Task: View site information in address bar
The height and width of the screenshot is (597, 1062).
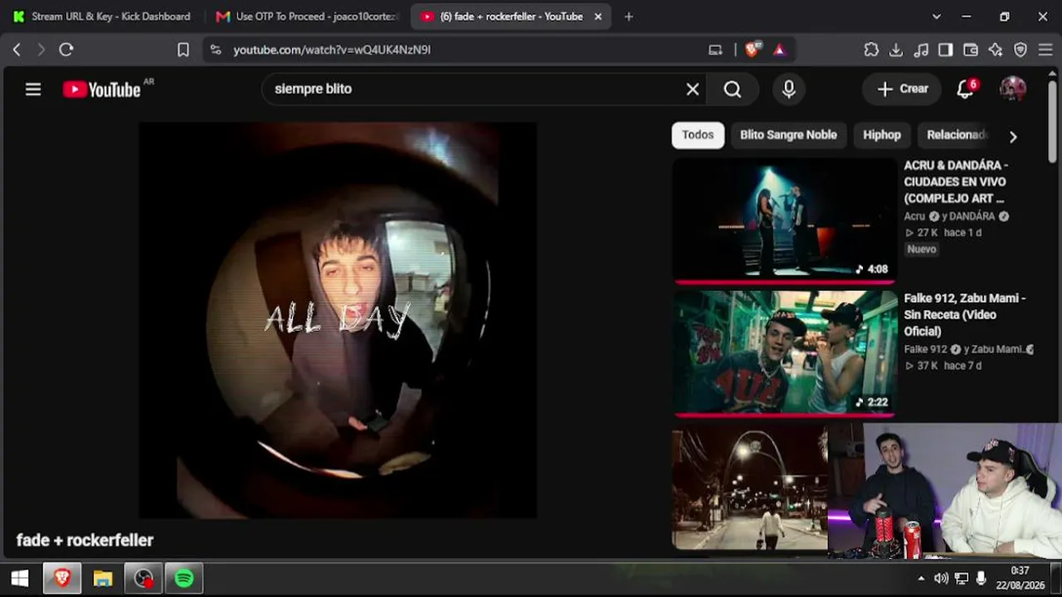Action: (x=216, y=50)
